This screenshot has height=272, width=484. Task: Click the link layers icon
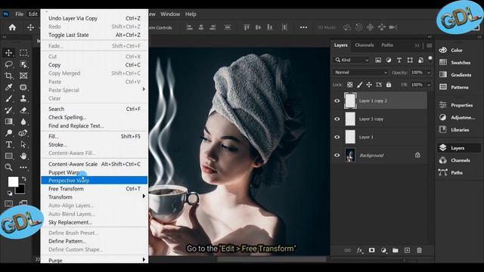pyautogui.click(x=348, y=250)
